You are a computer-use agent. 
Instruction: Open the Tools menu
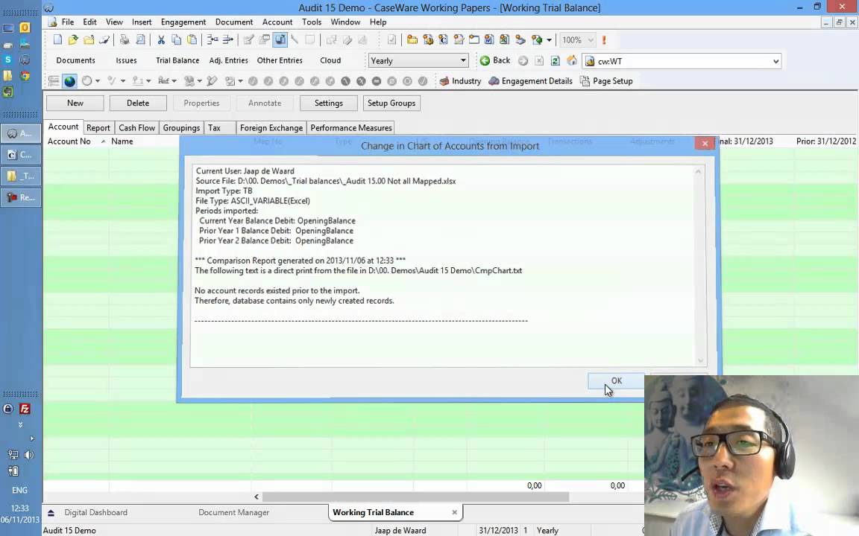pos(311,22)
